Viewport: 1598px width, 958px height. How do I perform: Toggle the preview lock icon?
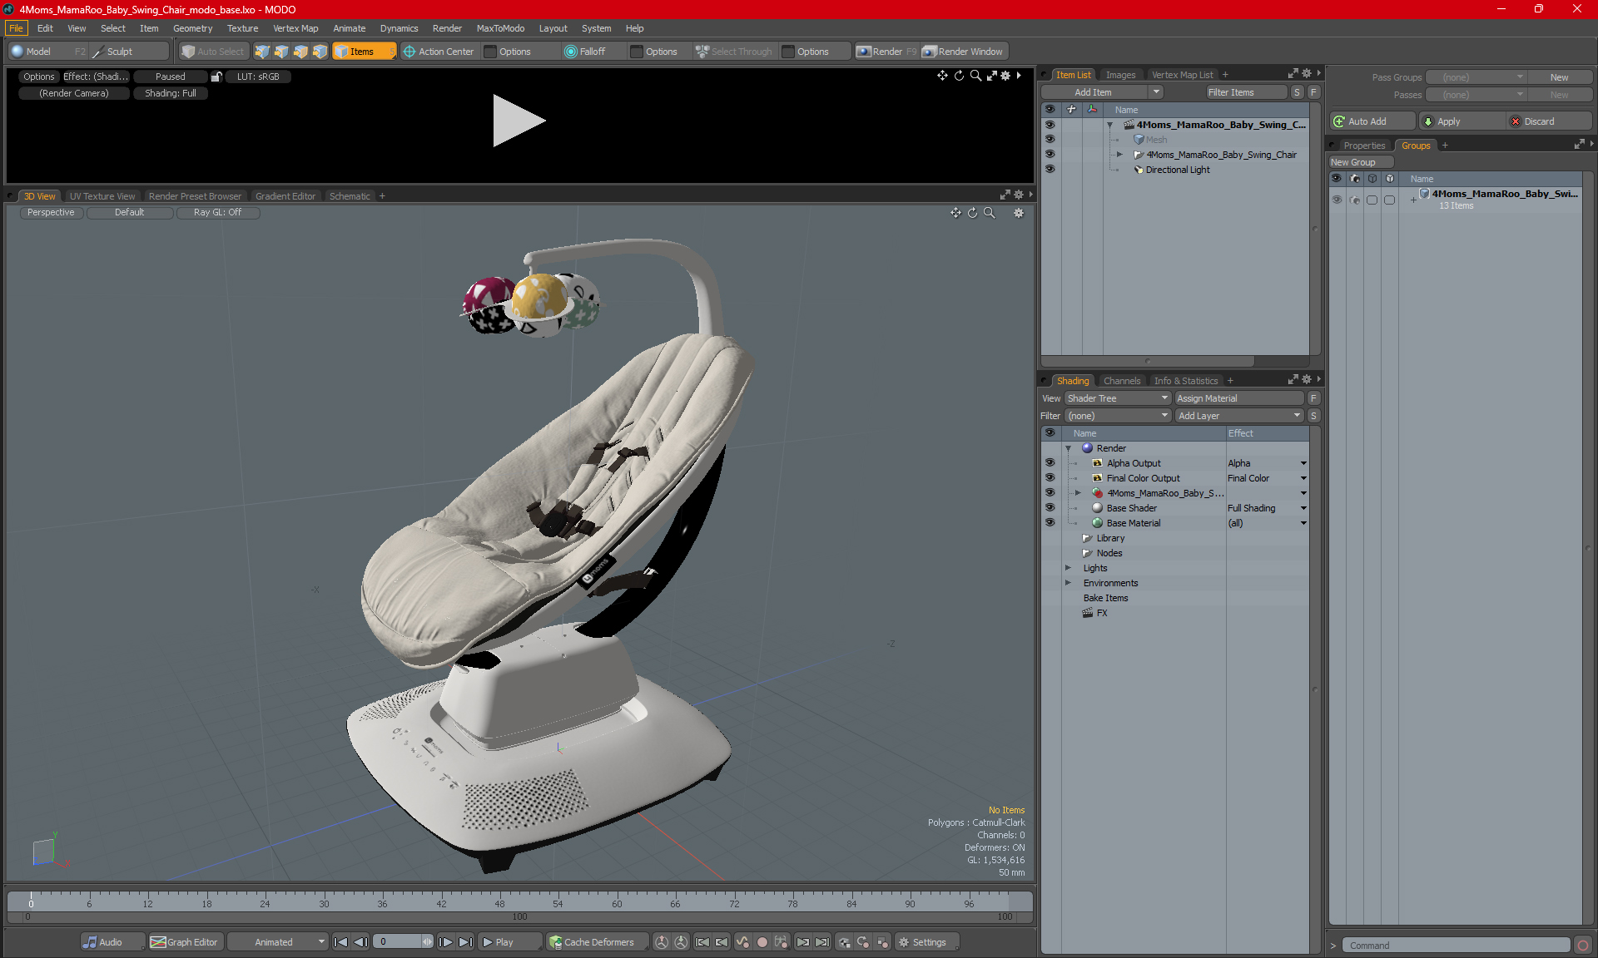(216, 77)
